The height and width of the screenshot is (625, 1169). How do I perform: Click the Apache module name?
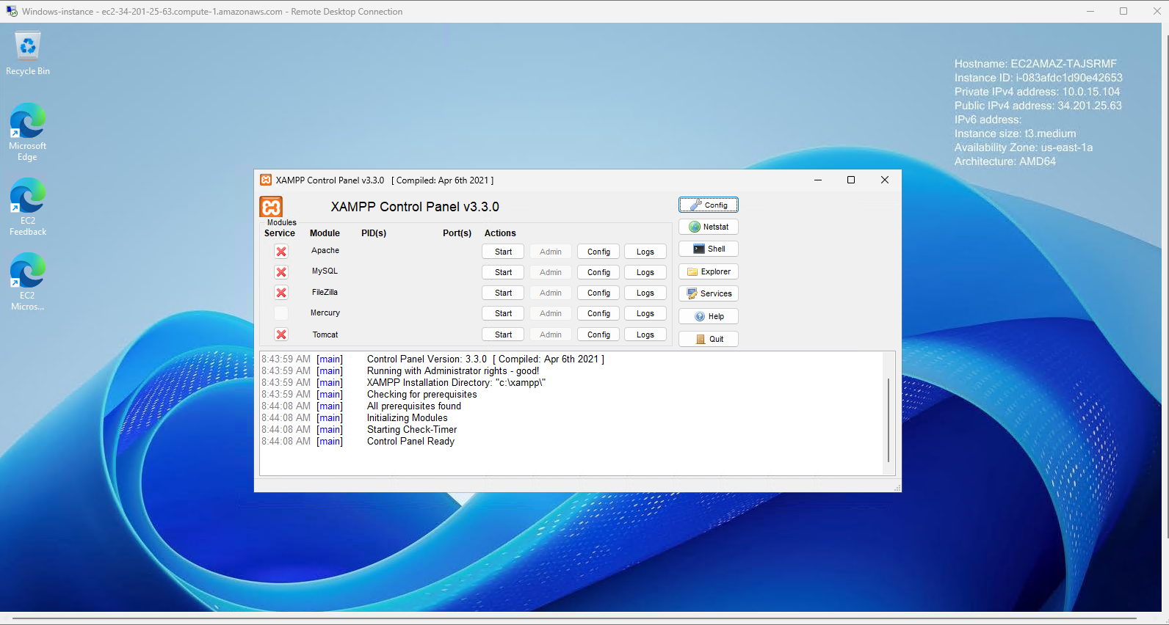click(x=325, y=251)
